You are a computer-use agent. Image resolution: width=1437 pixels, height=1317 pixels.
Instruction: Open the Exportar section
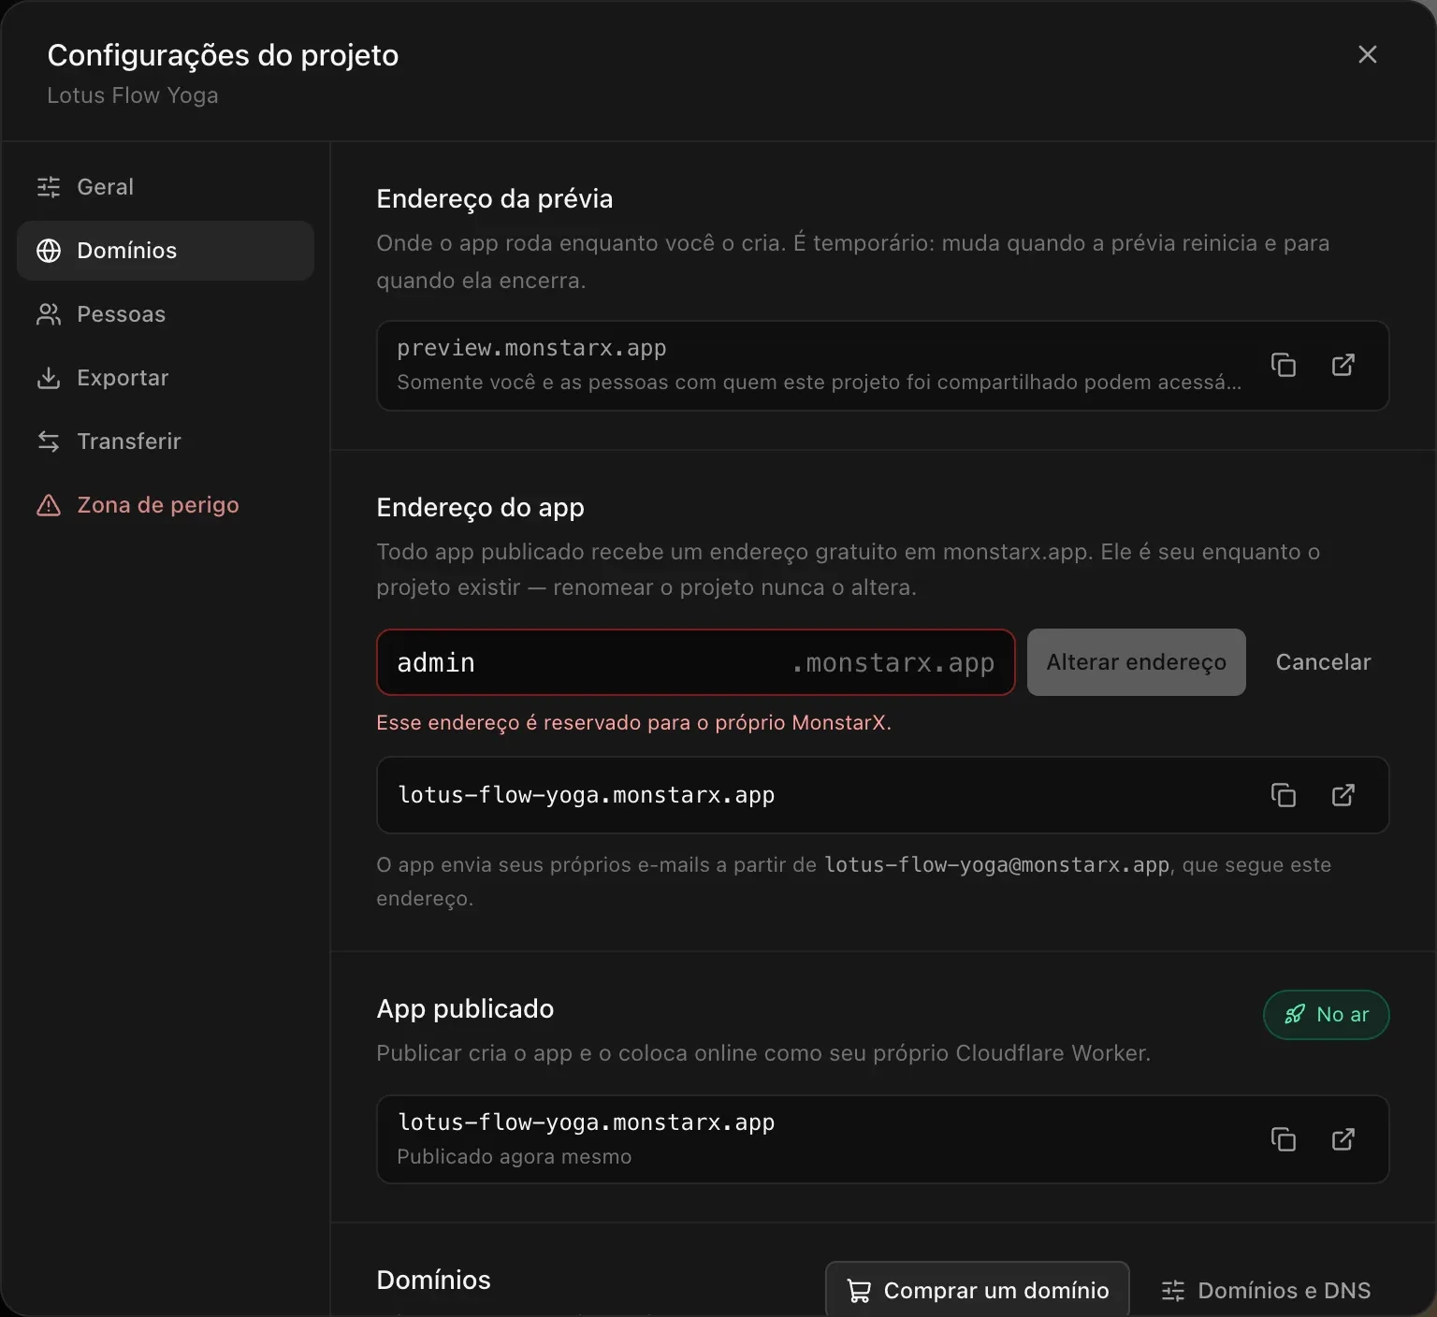point(166,378)
